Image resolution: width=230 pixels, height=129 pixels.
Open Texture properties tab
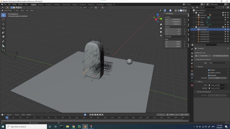pos(192,85)
